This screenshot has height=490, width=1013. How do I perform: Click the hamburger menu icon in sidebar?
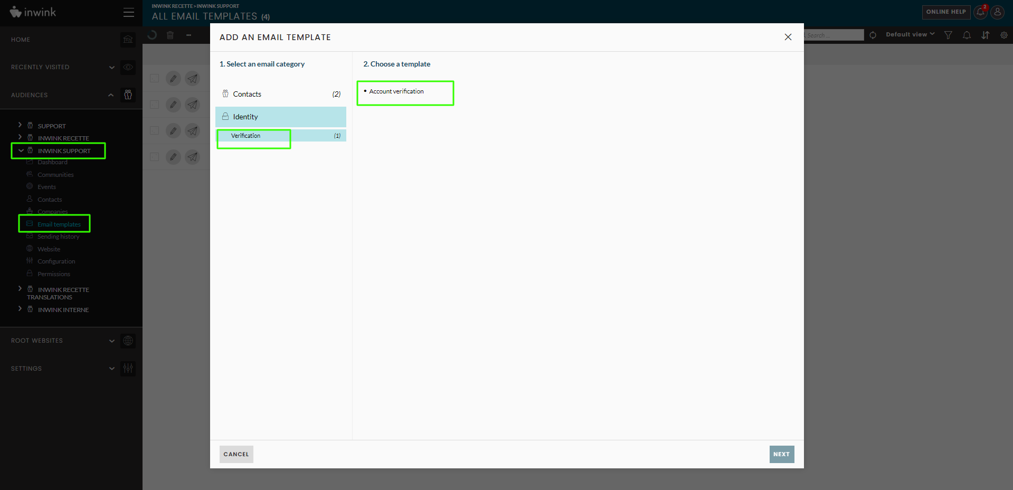128,13
